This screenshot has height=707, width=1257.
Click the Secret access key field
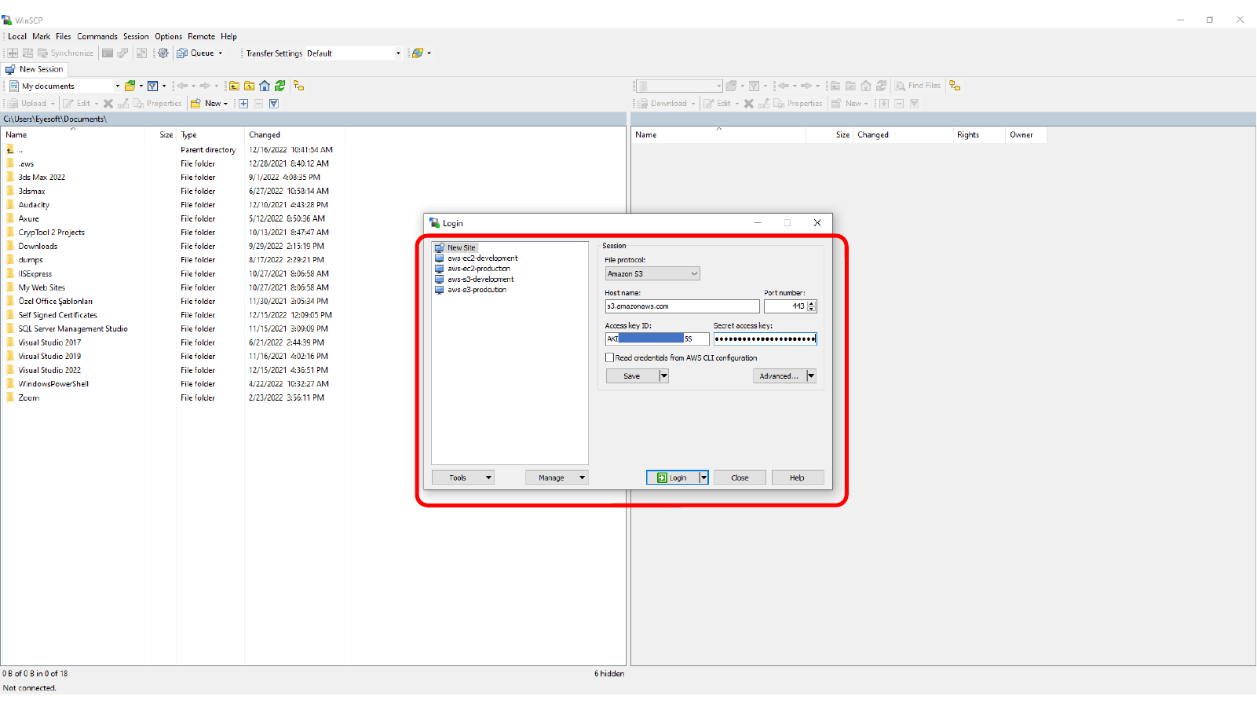[766, 339]
